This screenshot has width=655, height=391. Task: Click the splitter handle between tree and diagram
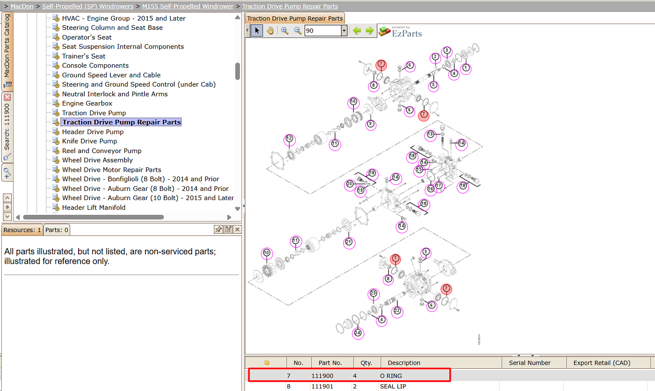(244, 205)
